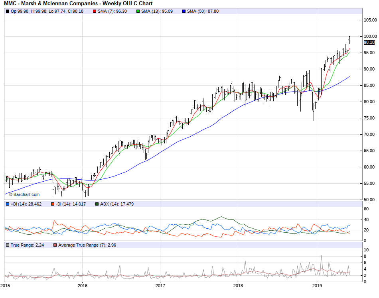Click the SMA (7): 96.30 label

coord(112,11)
